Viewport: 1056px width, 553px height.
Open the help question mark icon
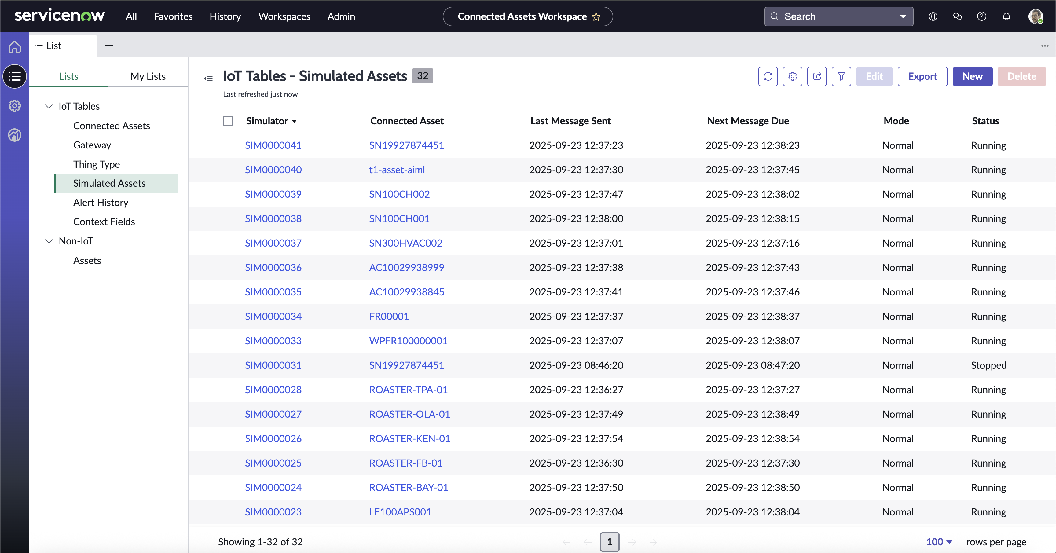[x=982, y=16]
